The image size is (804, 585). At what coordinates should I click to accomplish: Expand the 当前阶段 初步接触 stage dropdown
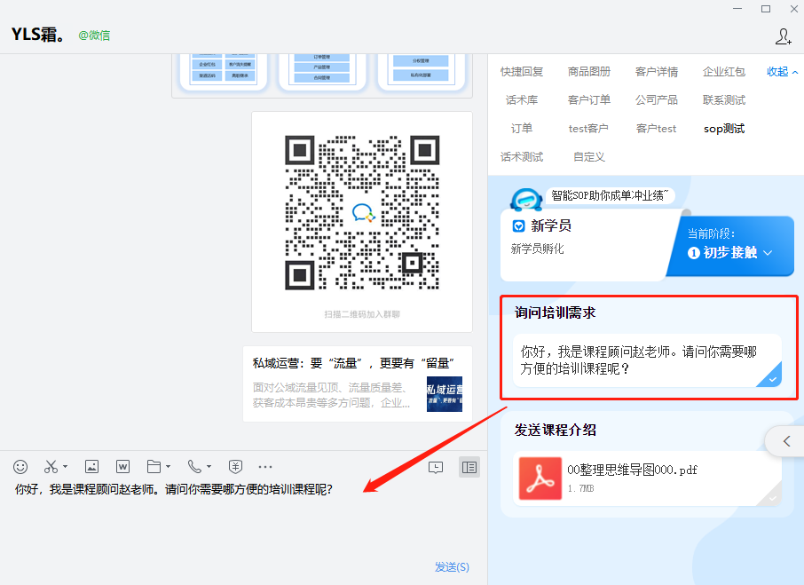pos(767,253)
